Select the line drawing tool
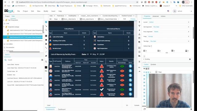The height and width of the screenshot is (111, 197). (46, 48)
